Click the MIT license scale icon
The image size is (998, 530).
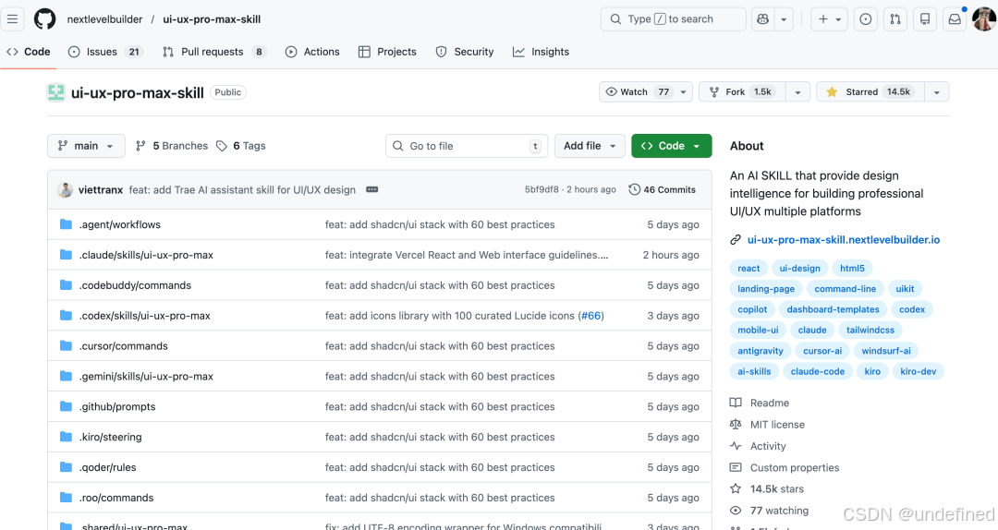[x=736, y=425]
